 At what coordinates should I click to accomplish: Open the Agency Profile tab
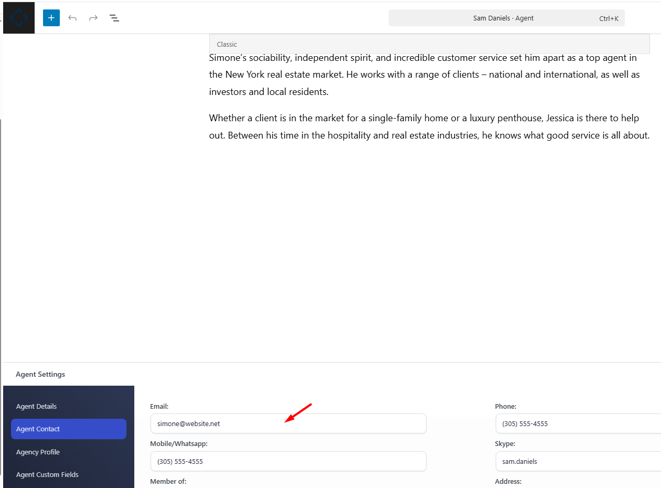point(69,452)
